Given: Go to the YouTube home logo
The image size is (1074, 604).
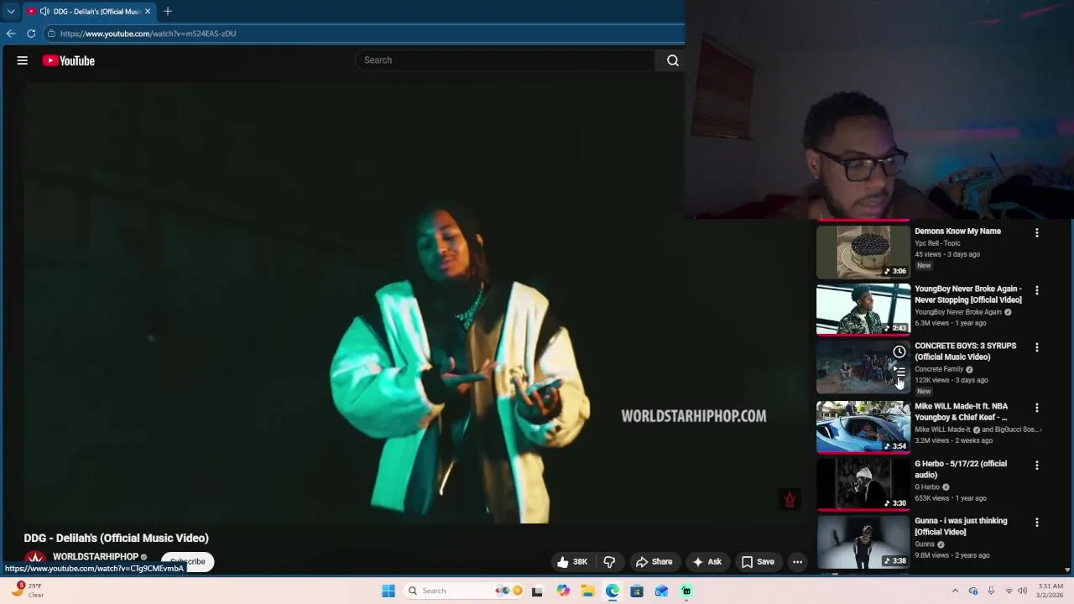Looking at the screenshot, I should [69, 60].
